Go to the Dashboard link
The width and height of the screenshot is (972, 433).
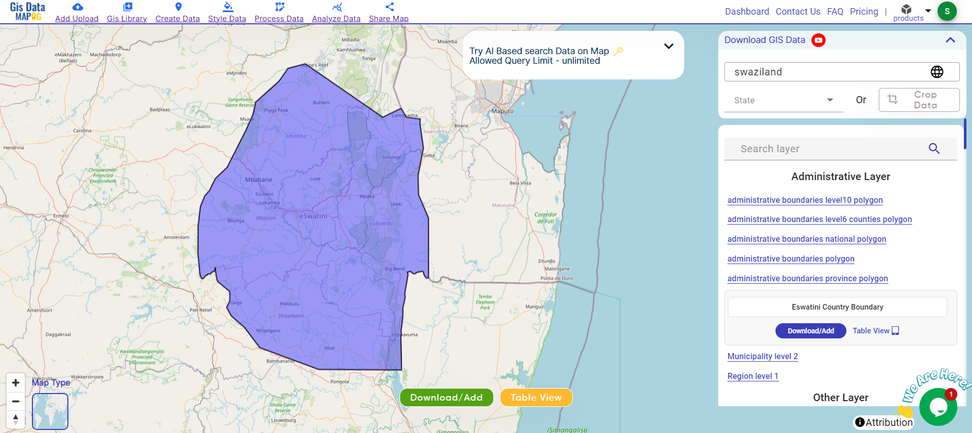[x=747, y=12]
